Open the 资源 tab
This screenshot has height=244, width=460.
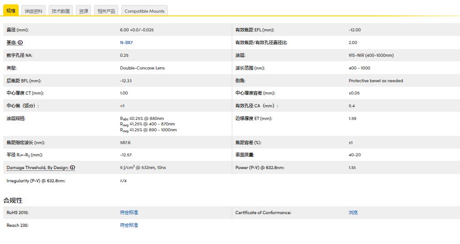pos(84,11)
